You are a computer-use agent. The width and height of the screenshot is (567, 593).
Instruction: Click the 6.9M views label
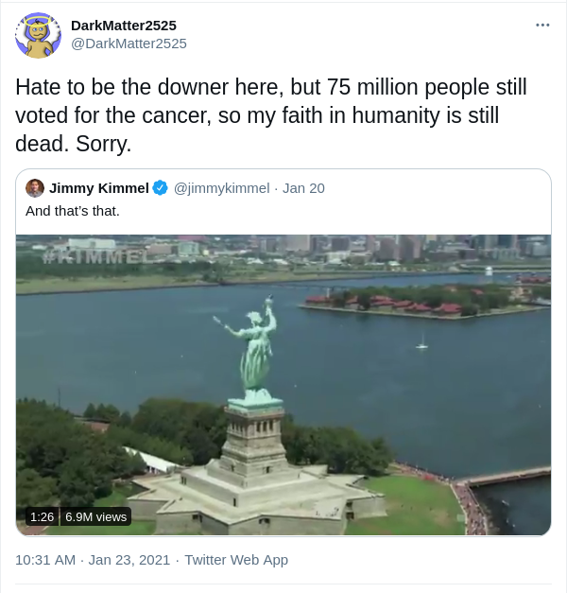(95, 516)
